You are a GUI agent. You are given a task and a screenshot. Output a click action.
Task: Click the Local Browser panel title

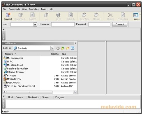[x=10, y=43]
